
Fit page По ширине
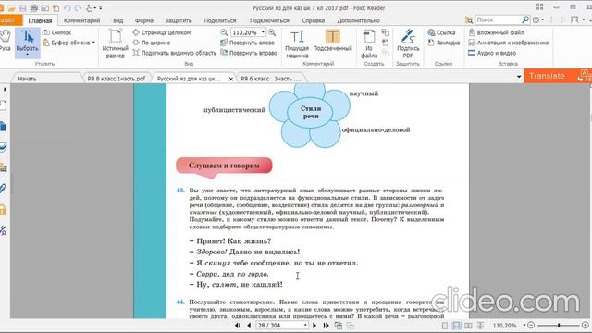152,43
